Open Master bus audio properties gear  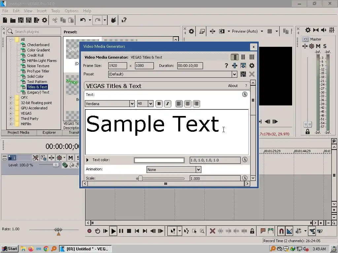coord(308,30)
